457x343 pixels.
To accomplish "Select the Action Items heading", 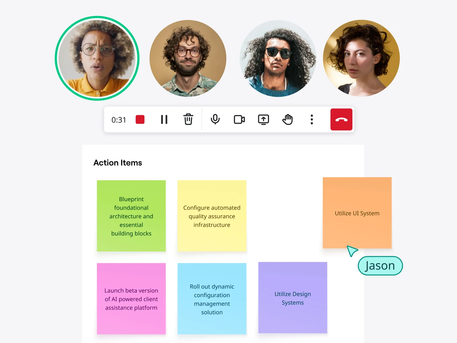I will pyautogui.click(x=118, y=163).
